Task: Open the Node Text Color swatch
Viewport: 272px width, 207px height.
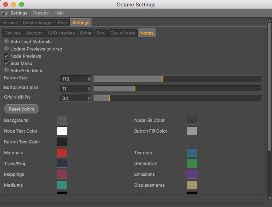Action: click(62, 131)
